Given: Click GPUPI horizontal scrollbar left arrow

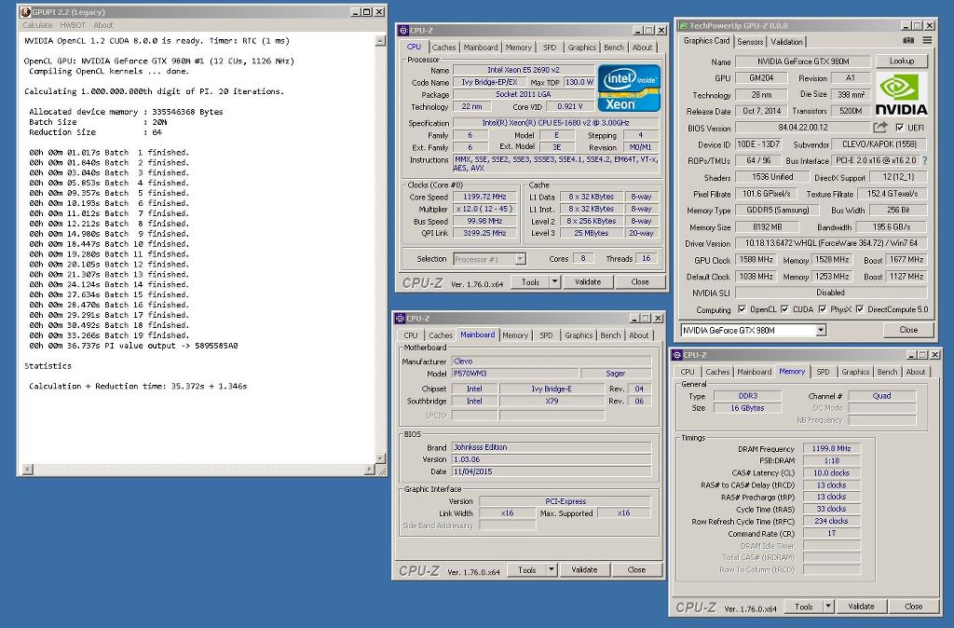Looking at the screenshot, I should [x=27, y=470].
